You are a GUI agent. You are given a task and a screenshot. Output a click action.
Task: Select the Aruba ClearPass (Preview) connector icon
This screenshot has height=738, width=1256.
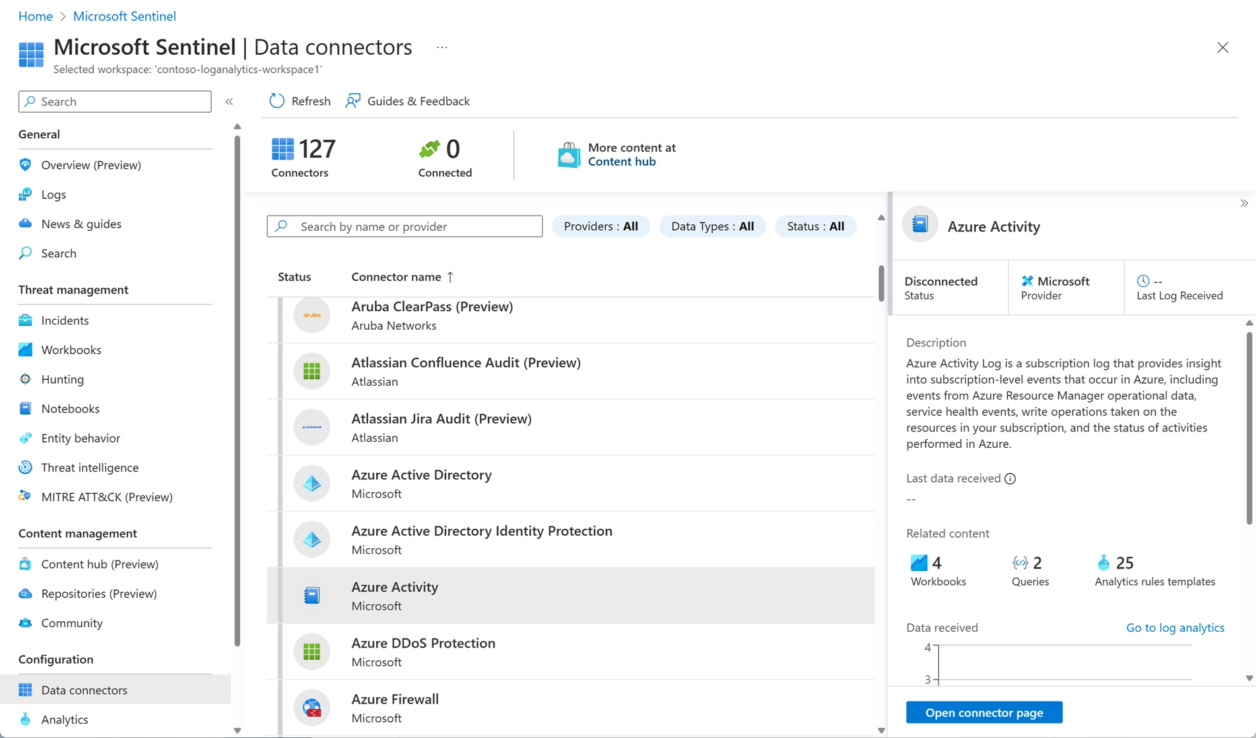pos(312,315)
